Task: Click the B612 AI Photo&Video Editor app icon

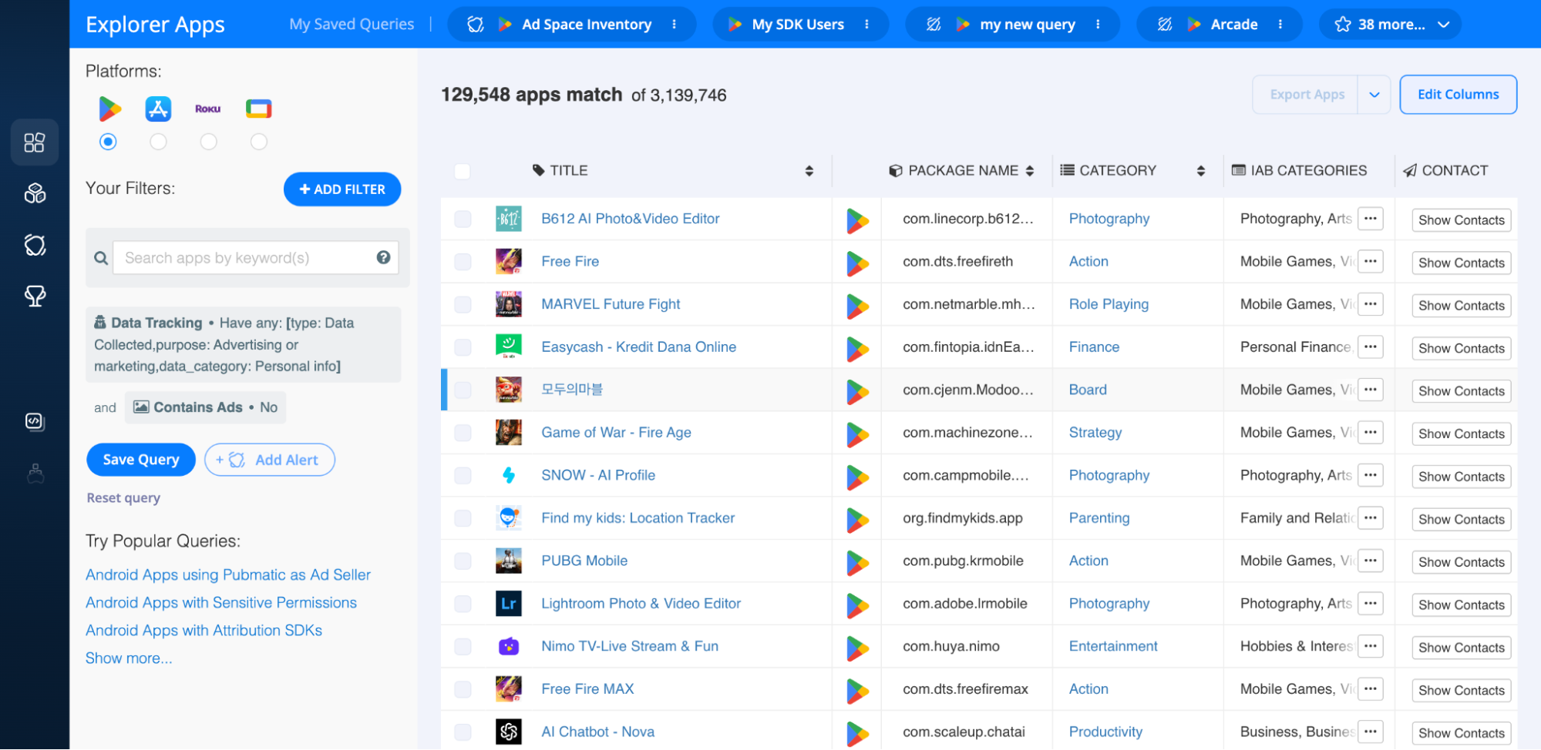Action: (509, 219)
